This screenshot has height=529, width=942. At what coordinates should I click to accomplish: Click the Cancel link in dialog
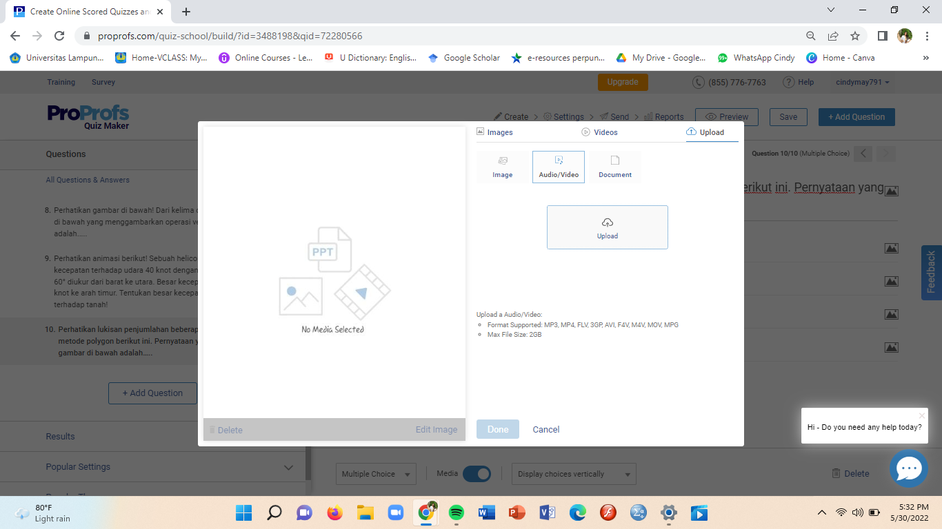click(x=546, y=430)
